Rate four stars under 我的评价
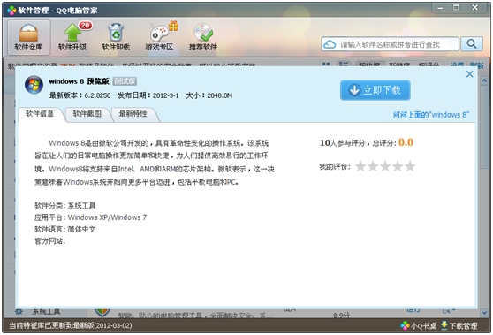 click(398, 166)
